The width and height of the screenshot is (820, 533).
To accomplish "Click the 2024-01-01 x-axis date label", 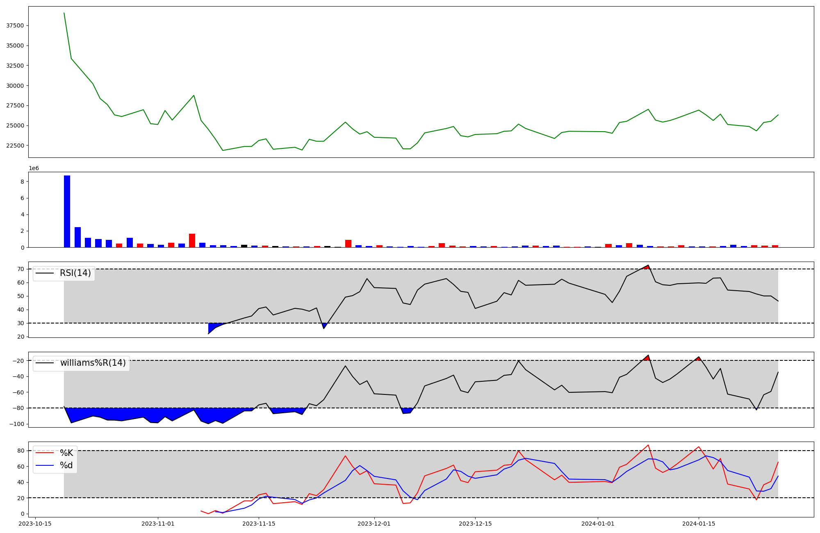I will point(598,524).
